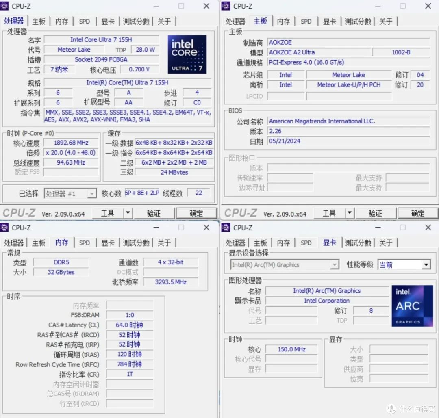Image resolution: width=439 pixels, height=418 pixels.
Task: Select 内存 tab in the graphics window
Action: pos(283,243)
